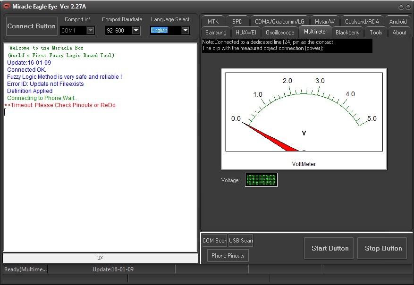The width and height of the screenshot is (414, 285).
Task: Click 'Fuzzy Logic Method is very safe' line
Action: [x=64, y=77]
